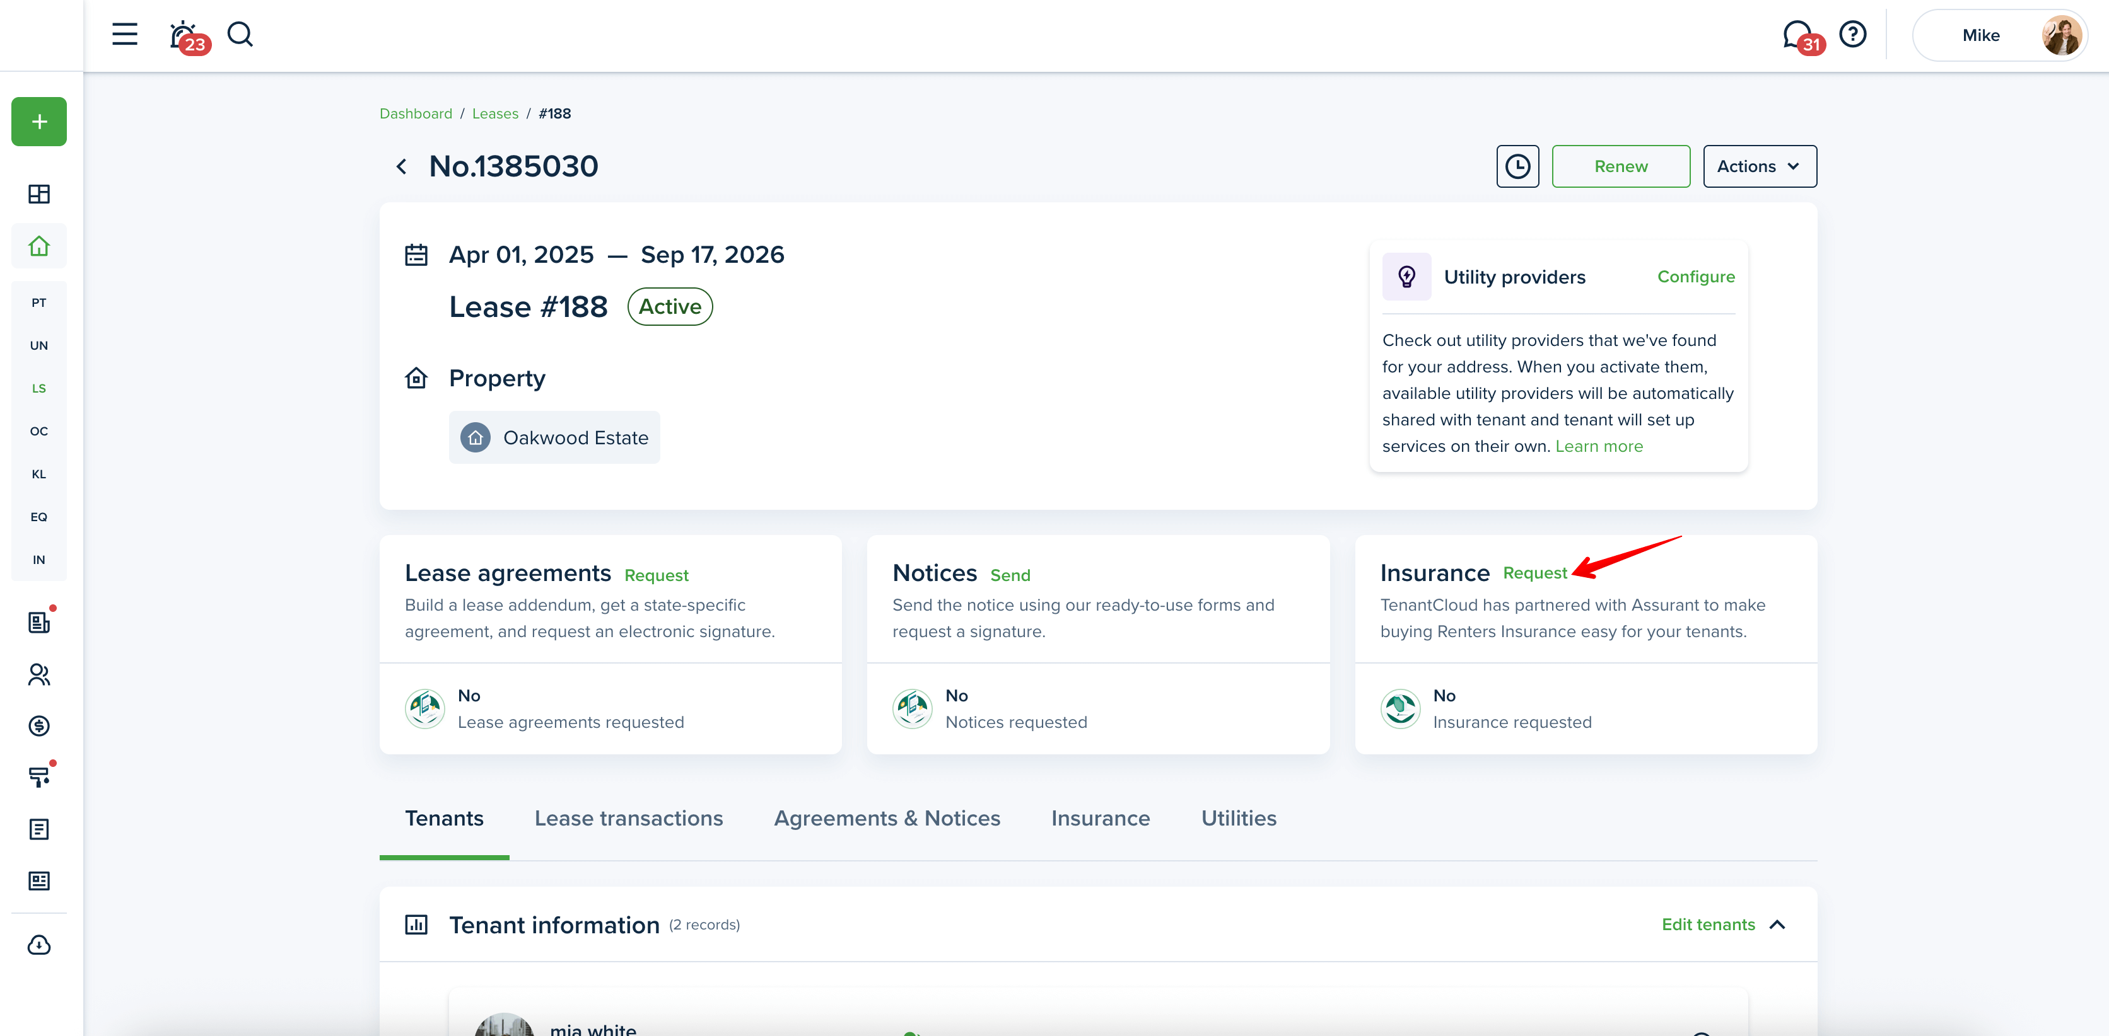Expand the Actions dropdown
This screenshot has height=1036, width=2109.
click(1760, 166)
